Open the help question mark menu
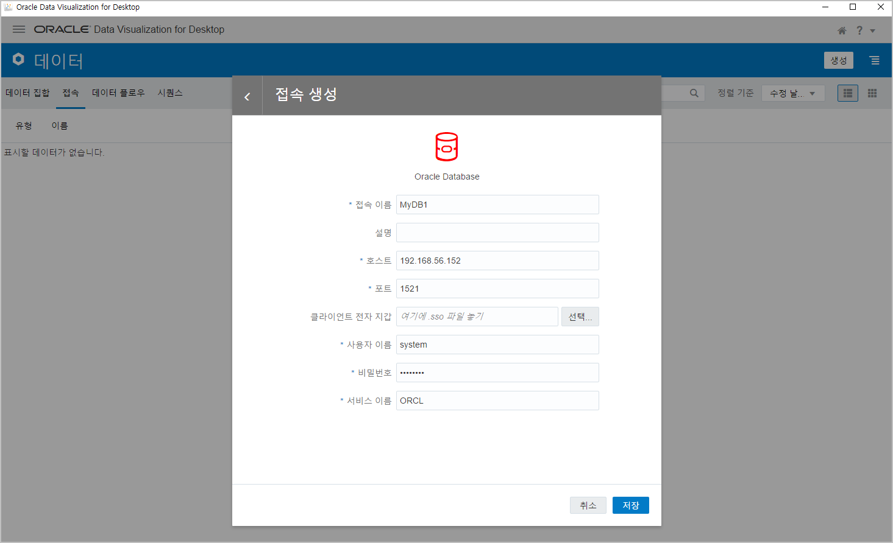Screen dimensions: 893x543 pos(859,30)
